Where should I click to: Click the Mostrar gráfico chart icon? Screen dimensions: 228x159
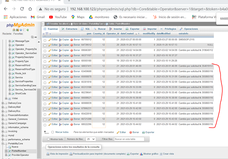click(x=141, y=154)
